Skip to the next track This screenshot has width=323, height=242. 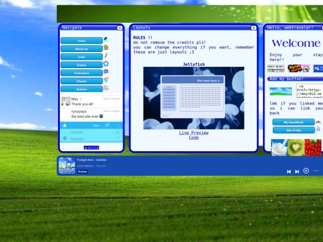click(x=297, y=171)
